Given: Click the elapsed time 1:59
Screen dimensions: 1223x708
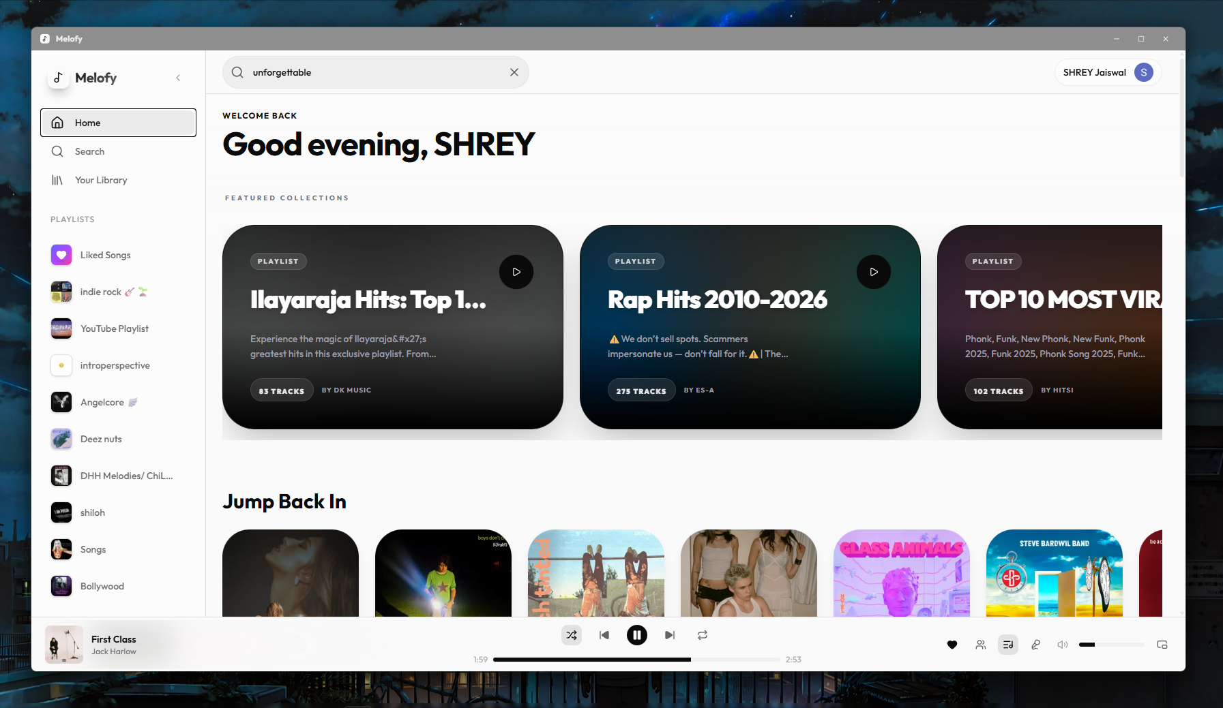Looking at the screenshot, I should pos(481,660).
